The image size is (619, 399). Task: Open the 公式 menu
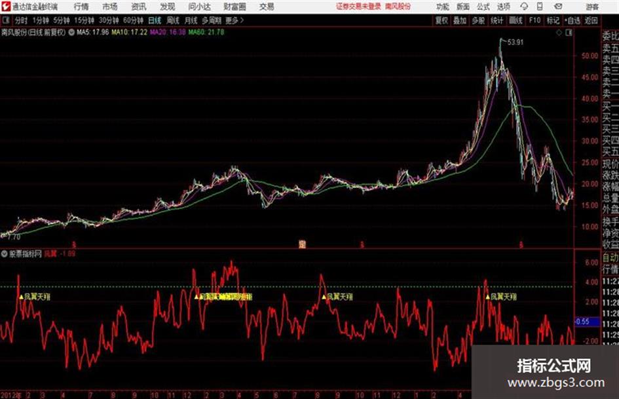(x=483, y=7)
